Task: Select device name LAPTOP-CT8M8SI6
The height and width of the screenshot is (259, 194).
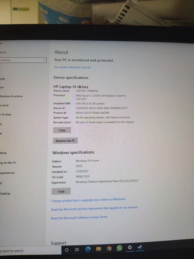Action: [87, 91]
